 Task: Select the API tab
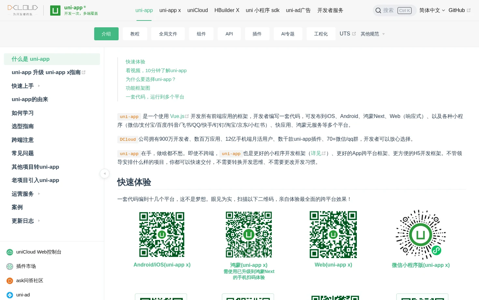[x=229, y=34]
